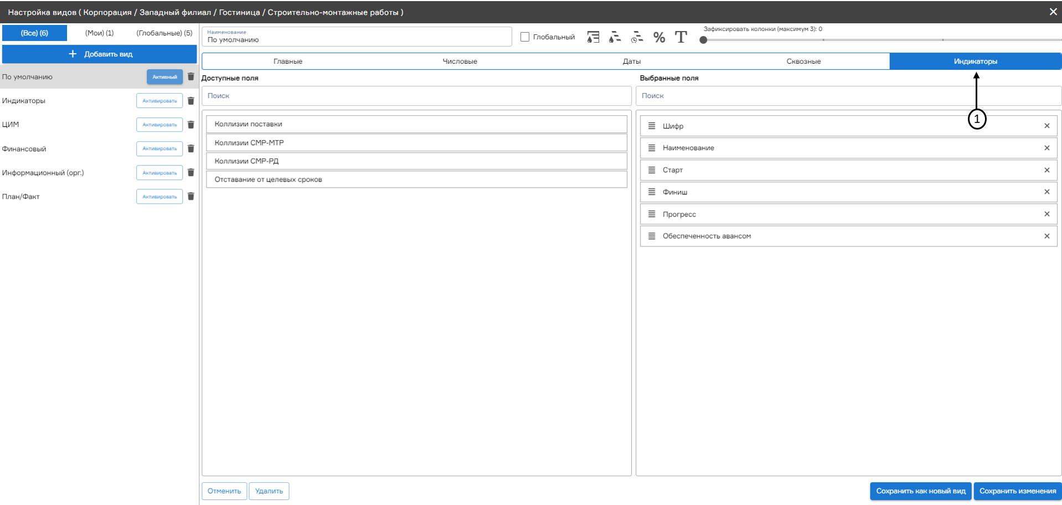Remove 'Наименование' from selected fields
This screenshot has width=1062, height=505.
tap(1047, 148)
